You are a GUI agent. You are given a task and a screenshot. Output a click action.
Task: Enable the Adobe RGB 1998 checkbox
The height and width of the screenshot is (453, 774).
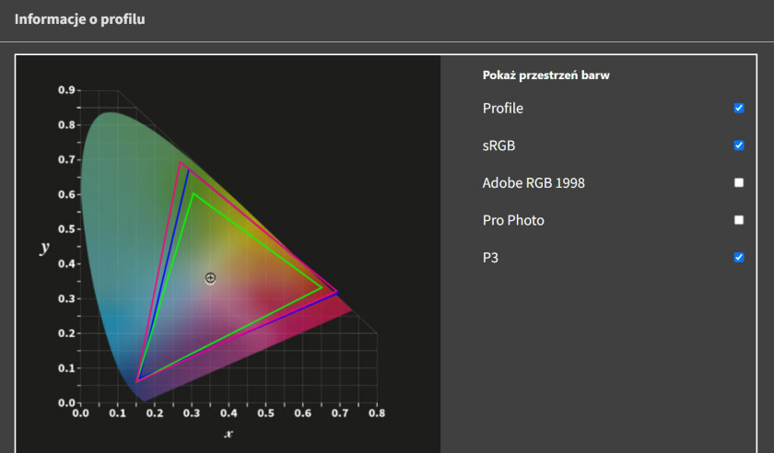pyautogui.click(x=738, y=182)
